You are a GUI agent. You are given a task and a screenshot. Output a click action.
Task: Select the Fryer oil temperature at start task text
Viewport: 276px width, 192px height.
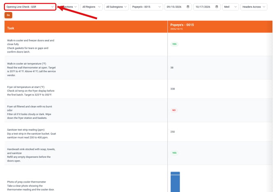30,91
